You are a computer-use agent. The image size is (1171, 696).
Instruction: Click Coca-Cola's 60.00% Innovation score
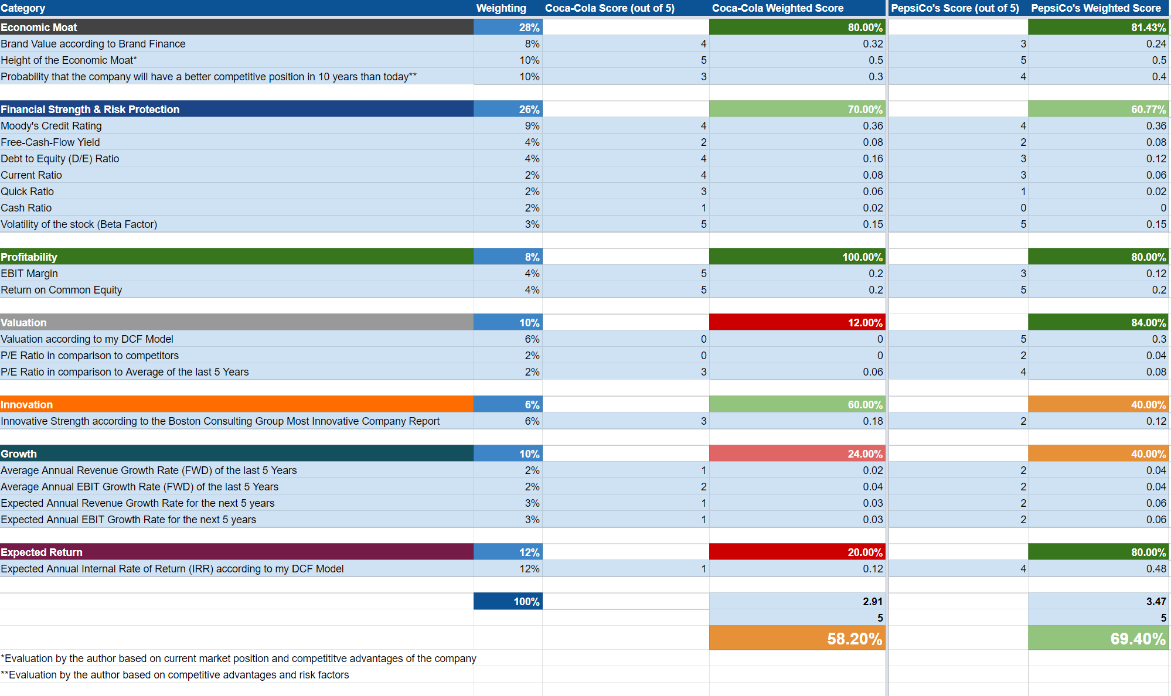pos(797,404)
